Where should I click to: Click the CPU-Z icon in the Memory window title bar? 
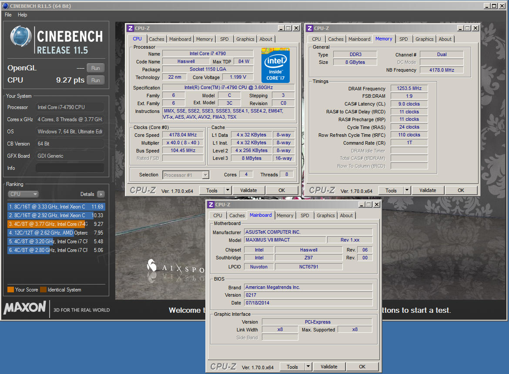[310, 28]
